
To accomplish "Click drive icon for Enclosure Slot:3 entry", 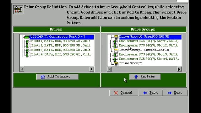I will pos(115,55).
